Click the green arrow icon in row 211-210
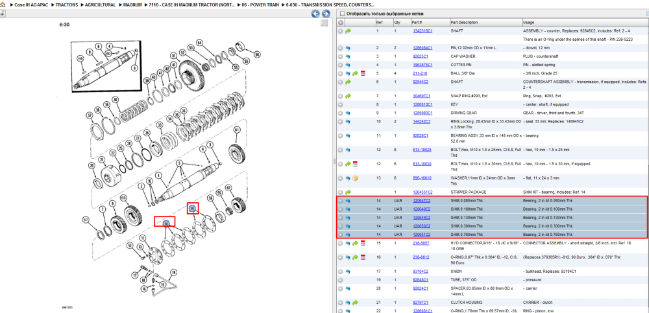 [355, 73]
